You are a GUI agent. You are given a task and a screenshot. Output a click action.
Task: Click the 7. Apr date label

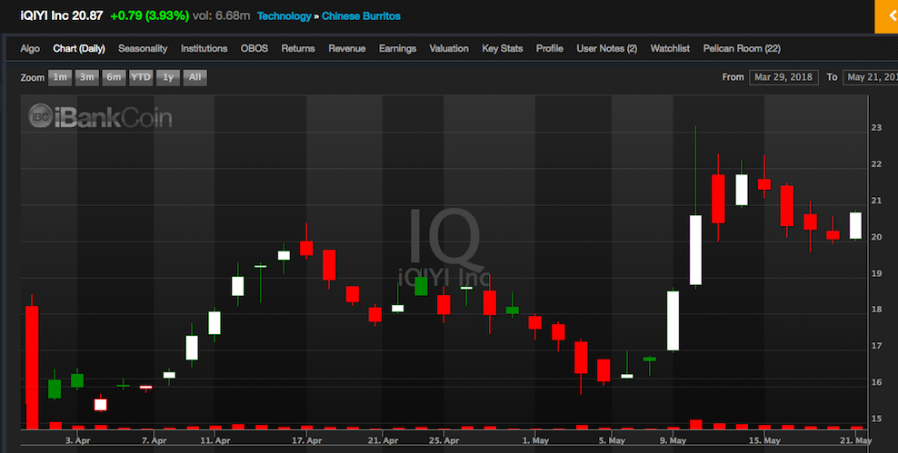pyautogui.click(x=154, y=440)
